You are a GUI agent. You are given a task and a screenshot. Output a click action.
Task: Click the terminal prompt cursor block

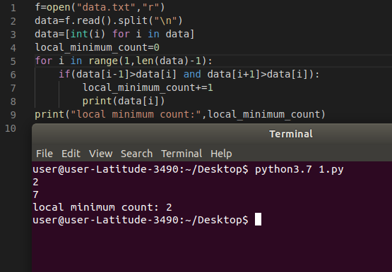(258, 219)
